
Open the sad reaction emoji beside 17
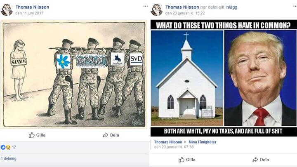pyautogui.click(x=8, y=147)
